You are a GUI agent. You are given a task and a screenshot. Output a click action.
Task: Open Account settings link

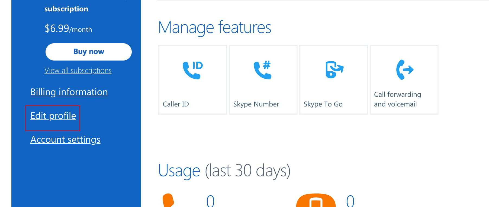click(x=65, y=140)
